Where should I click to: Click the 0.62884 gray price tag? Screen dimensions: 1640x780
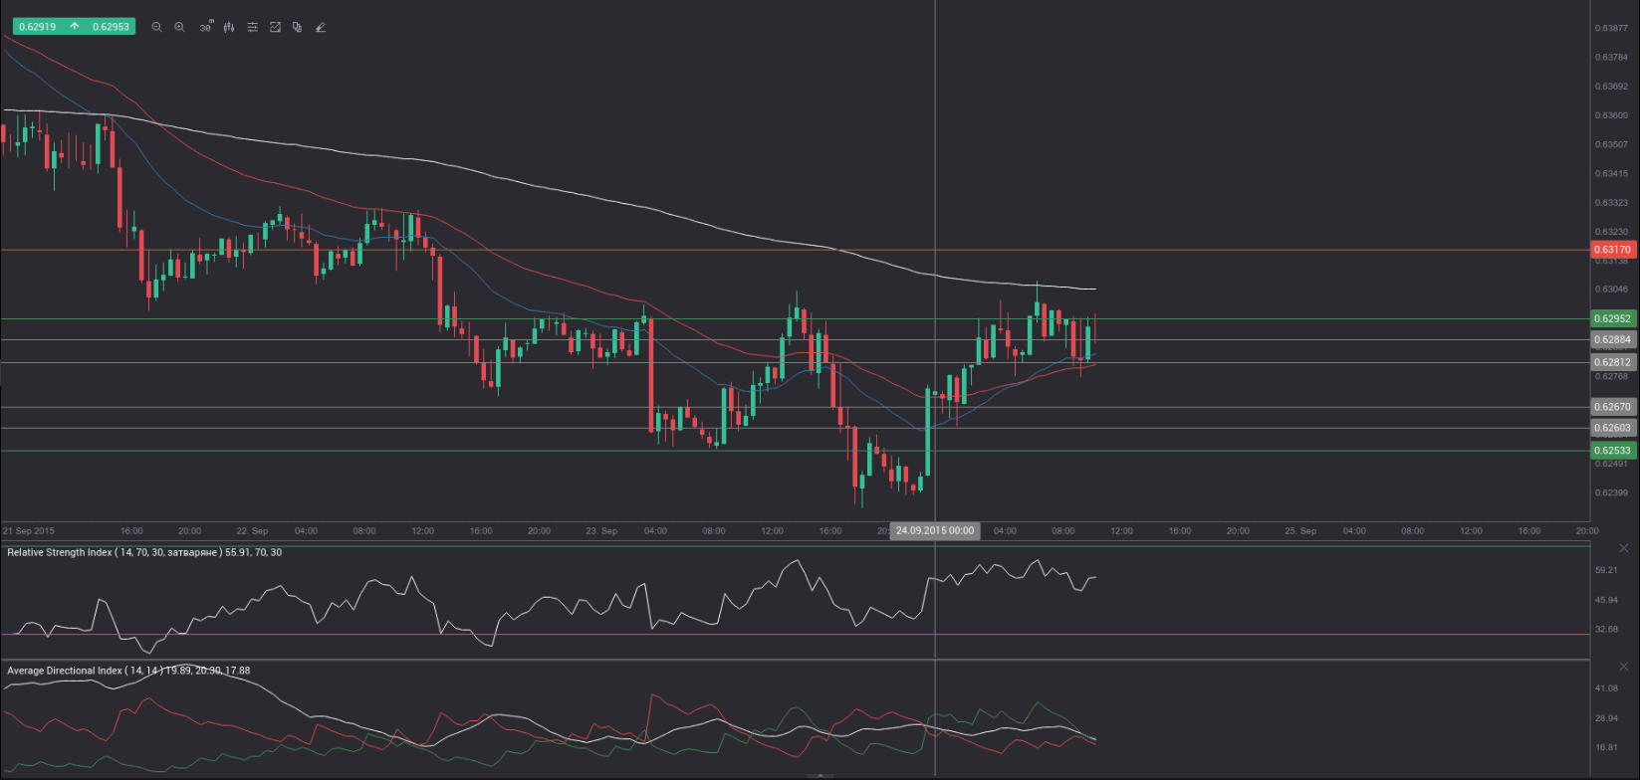pyautogui.click(x=1611, y=340)
